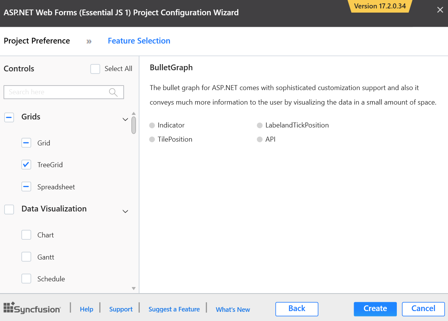Viewport: 448px width, 321px height.
Task: Enable the Schedule checkbox
Action: [26, 279]
